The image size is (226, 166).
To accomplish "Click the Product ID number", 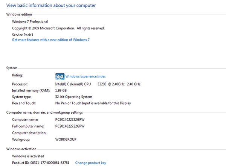I will [50, 163].
